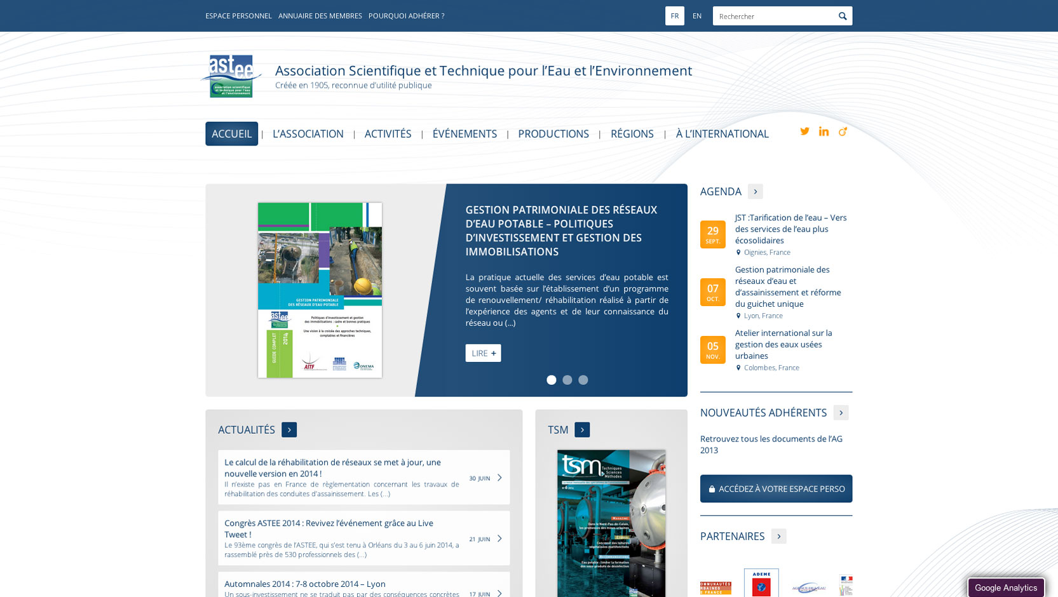Click the 05 Nov. date badge
The width and height of the screenshot is (1058, 597).
pos(713,350)
